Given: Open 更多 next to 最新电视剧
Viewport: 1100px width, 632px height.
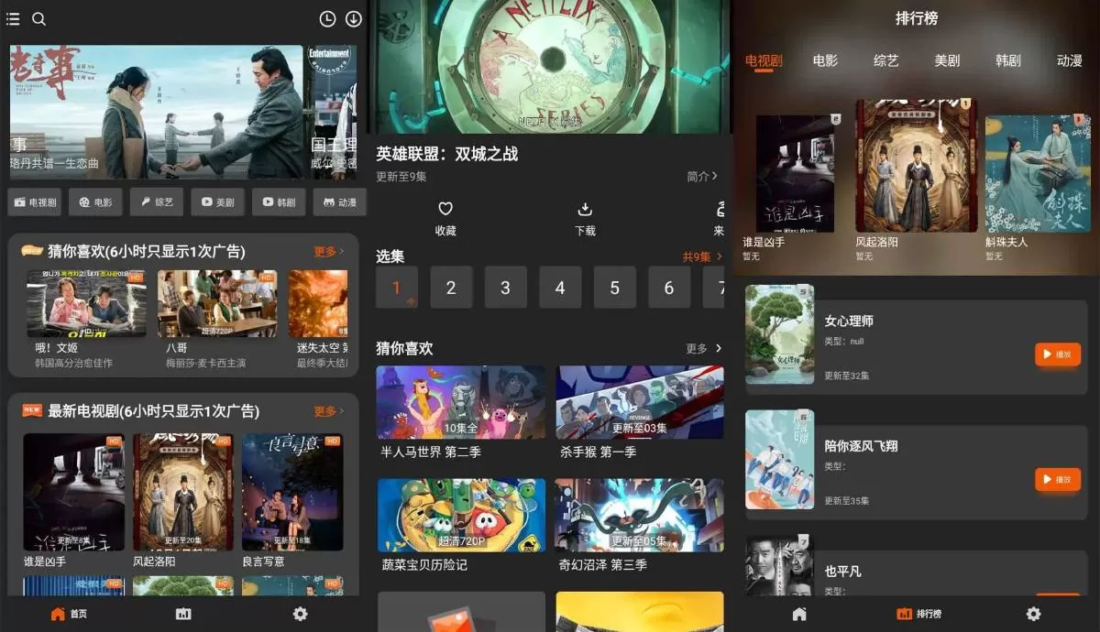Looking at the screenshot, I should 327,410.
